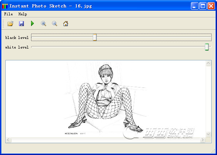
Task: Open the File menu
Action: [x=8, y=14]
